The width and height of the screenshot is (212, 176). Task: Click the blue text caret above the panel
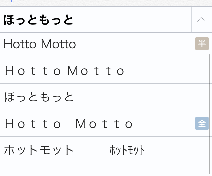click(x=11, y=1)
